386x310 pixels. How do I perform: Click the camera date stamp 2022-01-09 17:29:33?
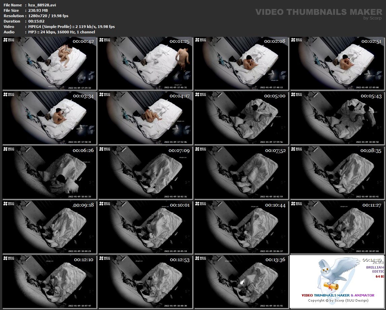coord(79,88)
